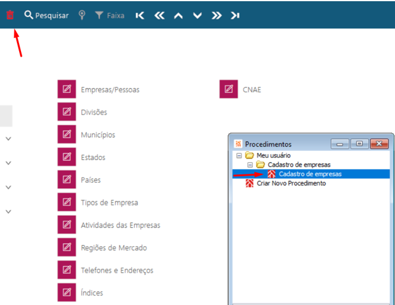Click the Países label

pos(91,180)
